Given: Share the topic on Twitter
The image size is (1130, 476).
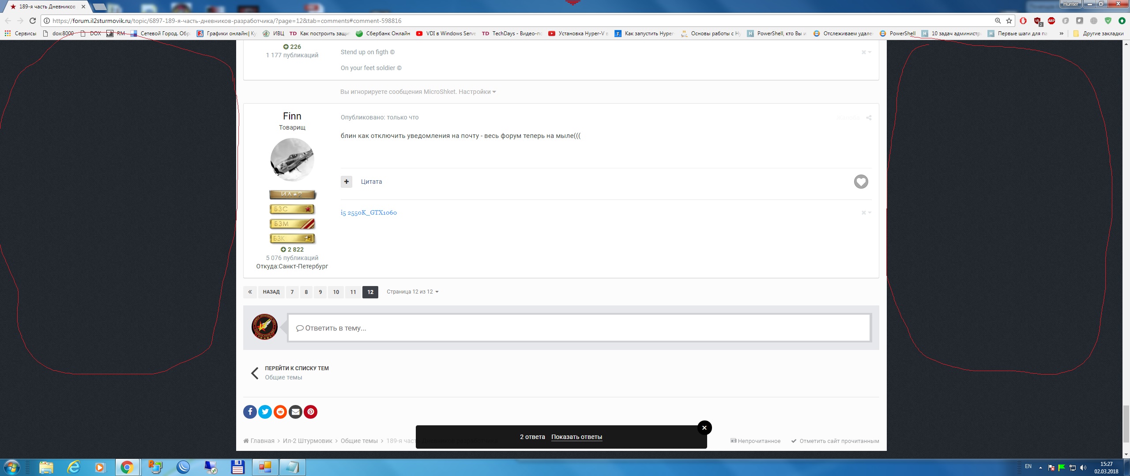Looking at the screenshot, I should pos(265,412).
